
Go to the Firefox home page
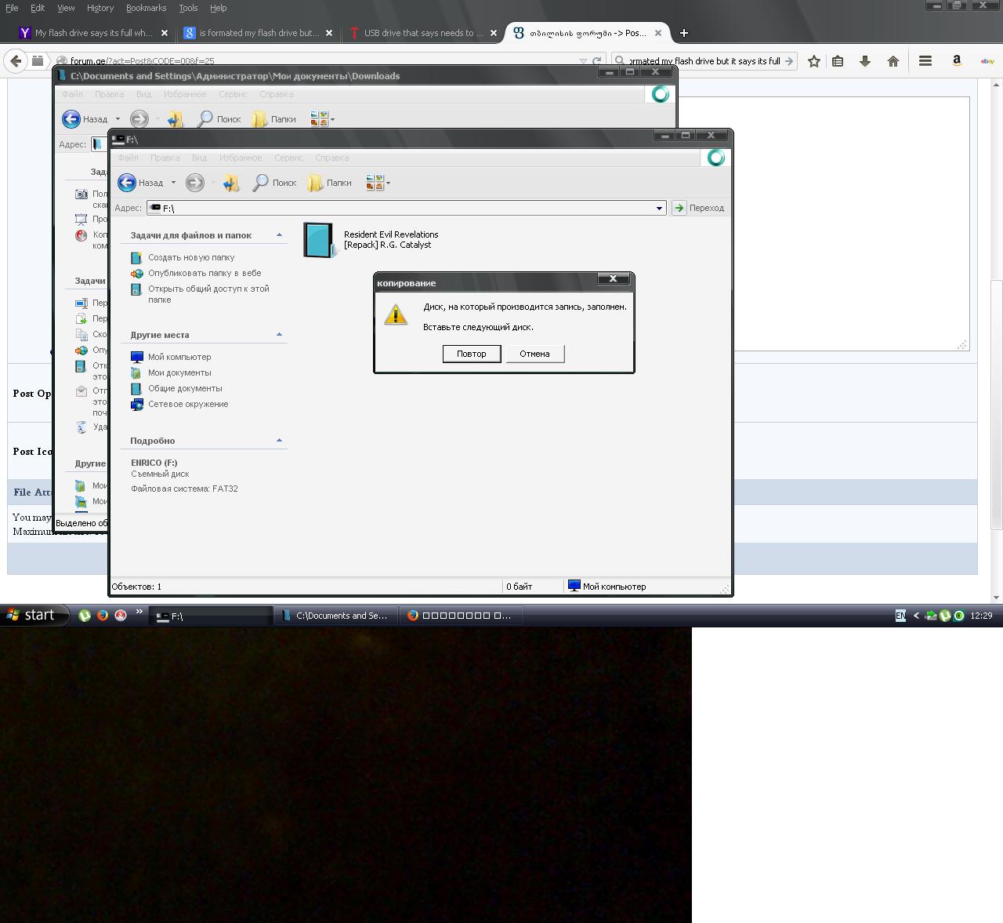pos(893,61)
